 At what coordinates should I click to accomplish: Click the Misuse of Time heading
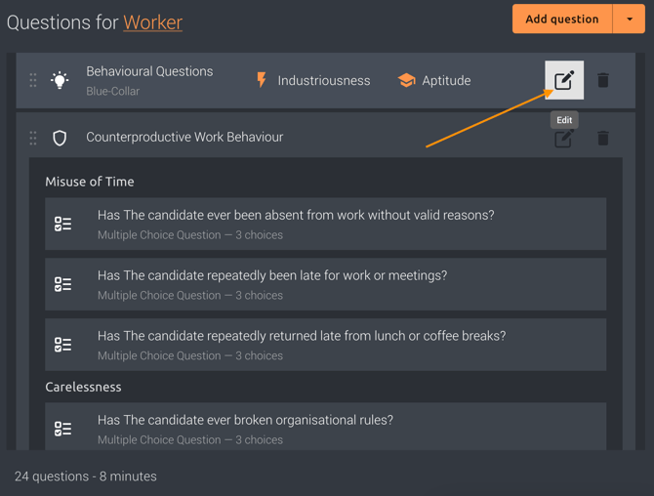click(x=90, y=182)
